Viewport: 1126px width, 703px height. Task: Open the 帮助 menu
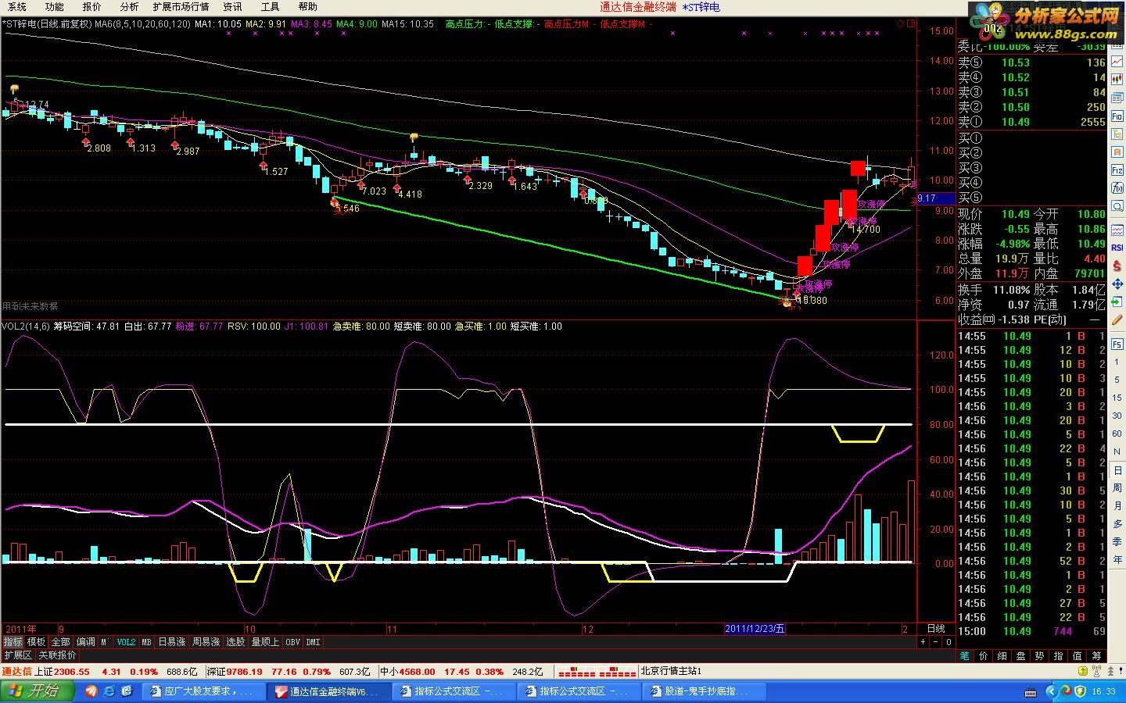coord(307,7)
